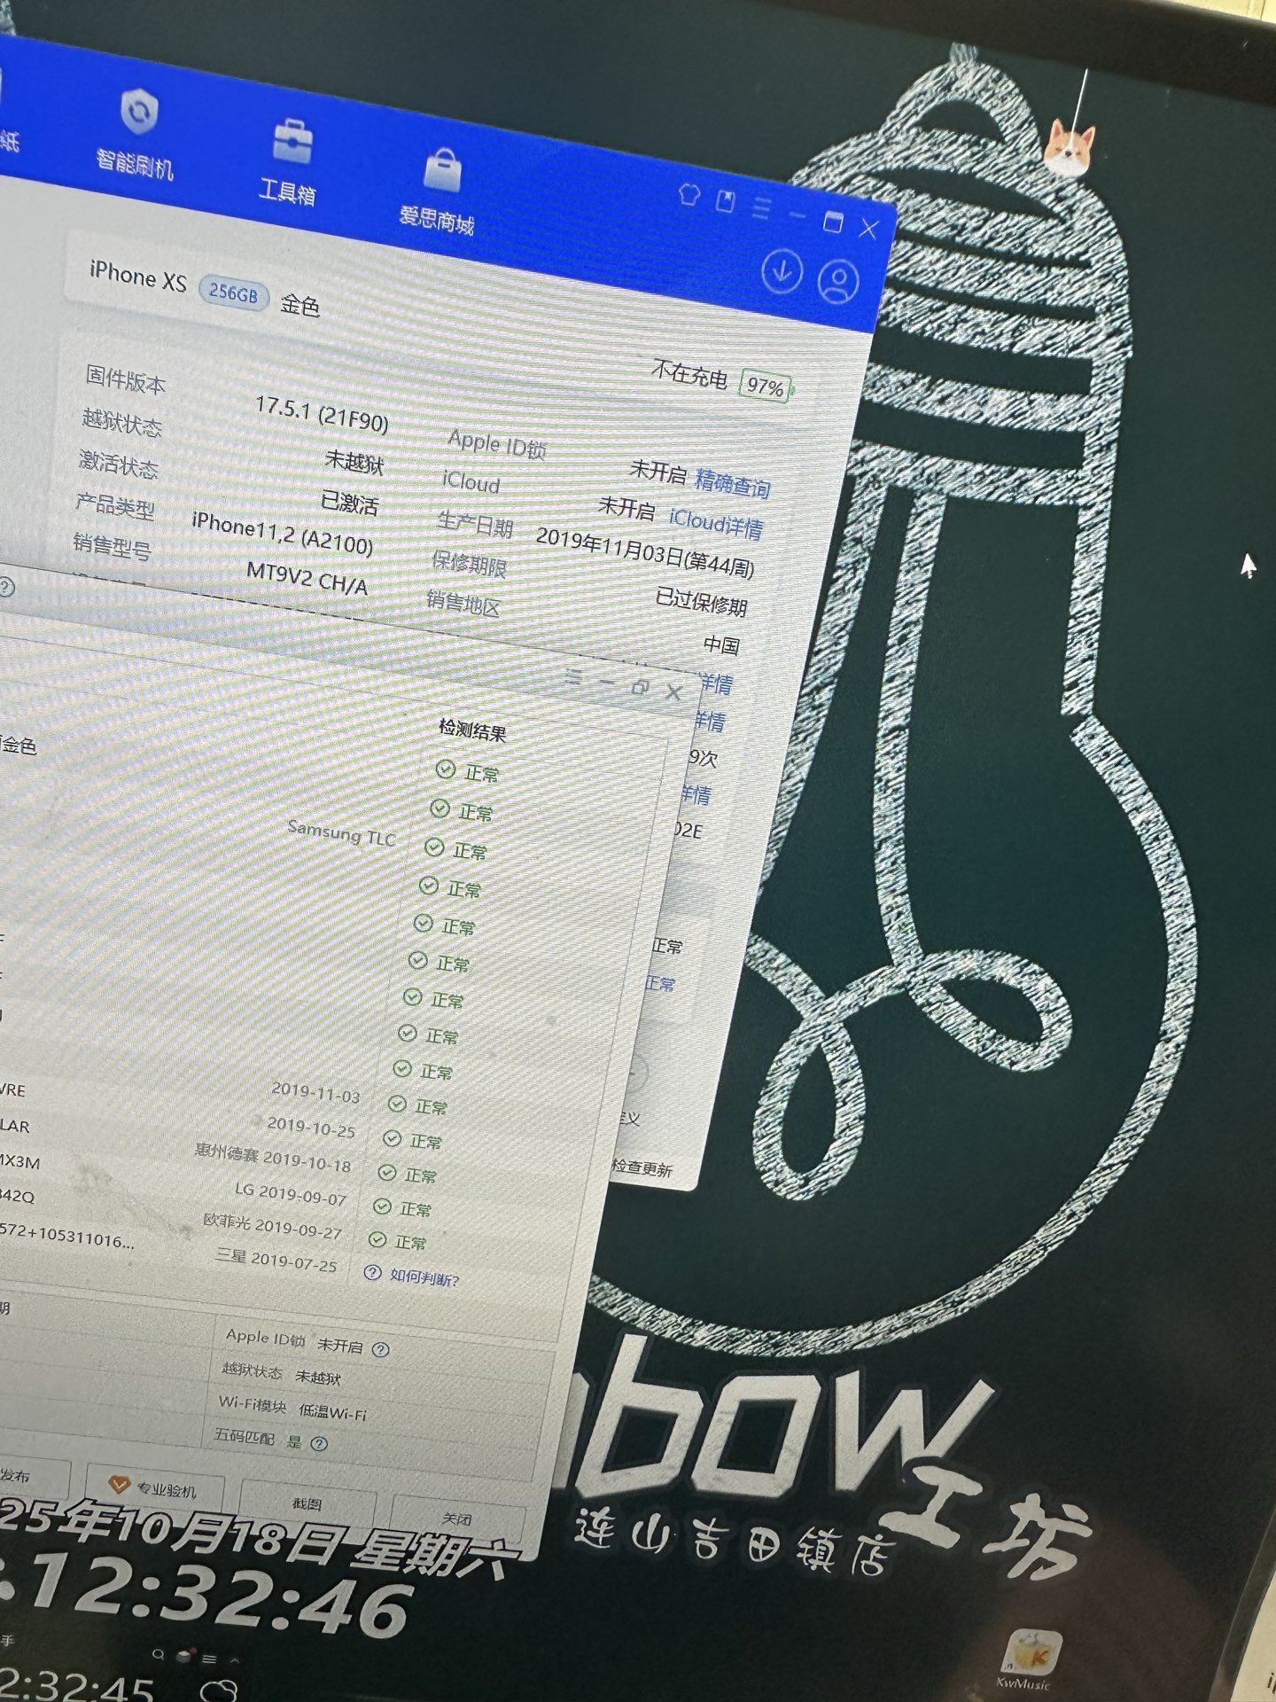Open the 工具箱 toolbox tab

point(290,161)
